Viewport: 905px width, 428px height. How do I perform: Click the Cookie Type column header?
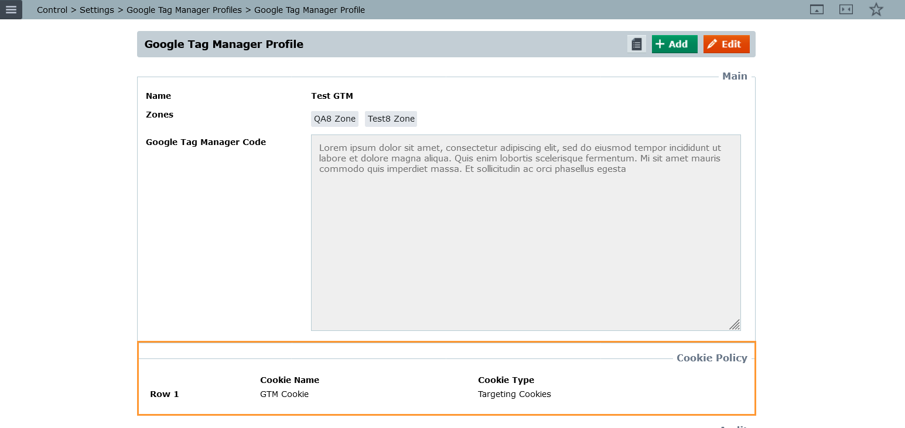click(506, 380)
